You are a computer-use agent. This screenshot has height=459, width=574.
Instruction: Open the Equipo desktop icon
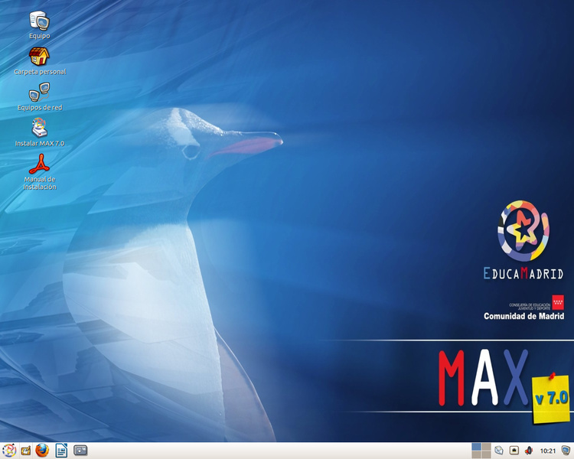click(x=40, y=24)
